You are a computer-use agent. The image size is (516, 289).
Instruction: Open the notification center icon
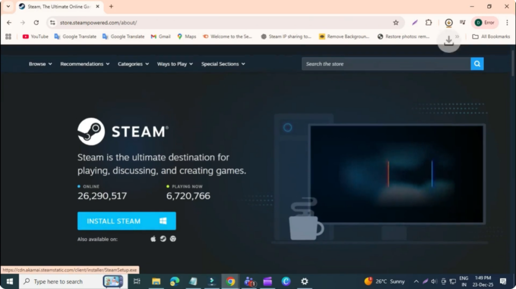503,281
